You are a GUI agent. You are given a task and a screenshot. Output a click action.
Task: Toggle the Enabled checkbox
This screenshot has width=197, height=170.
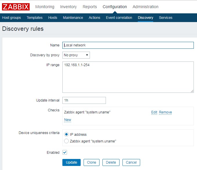coord(65,152)
